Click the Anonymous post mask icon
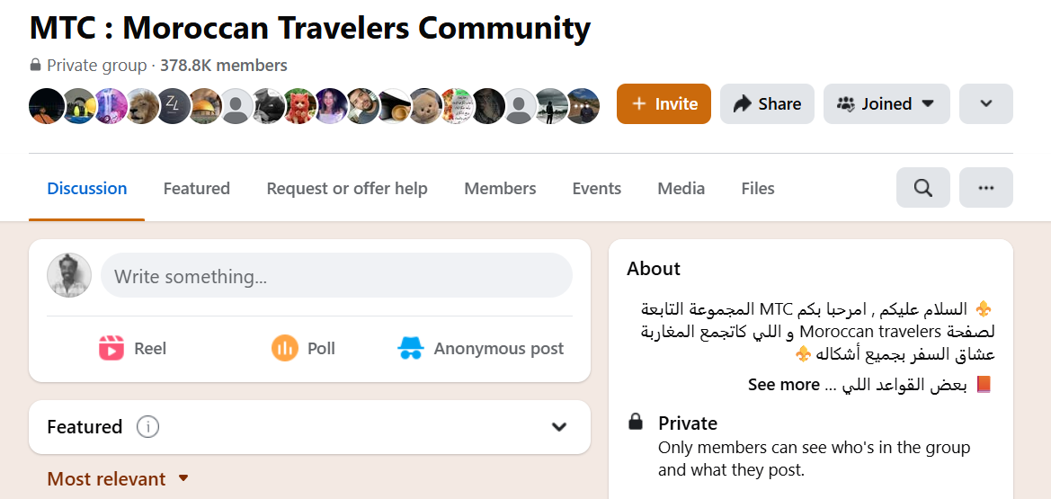This screenshot has height=499, width=1051. point(410,348)
